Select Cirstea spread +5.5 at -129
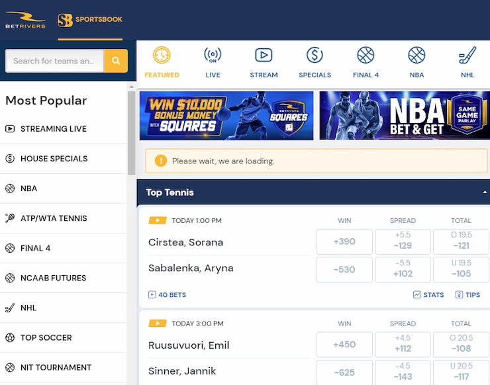Image resolution: width=490 pixels, height=385 pixels. 403,241
